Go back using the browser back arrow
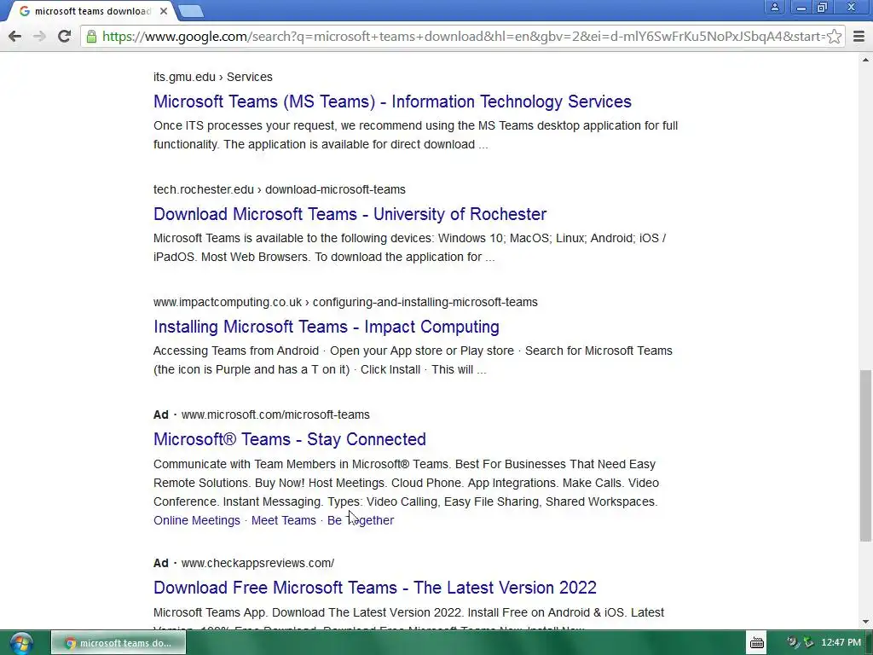This screenshot has height=655, width=873. 15,36
